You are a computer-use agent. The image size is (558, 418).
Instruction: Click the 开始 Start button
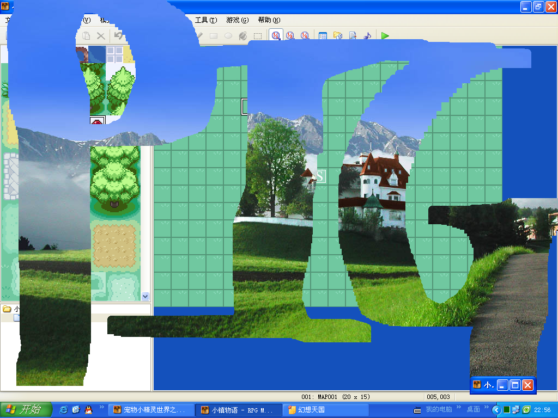(x=26, y=409)
